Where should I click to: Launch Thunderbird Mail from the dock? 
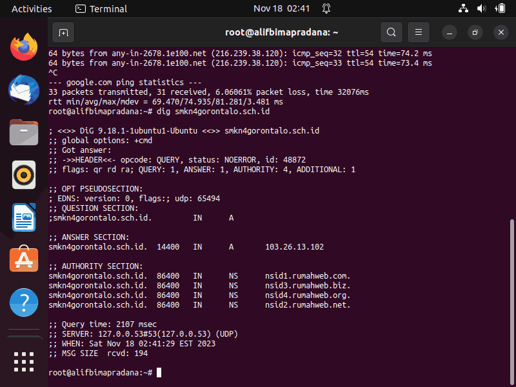24,90
